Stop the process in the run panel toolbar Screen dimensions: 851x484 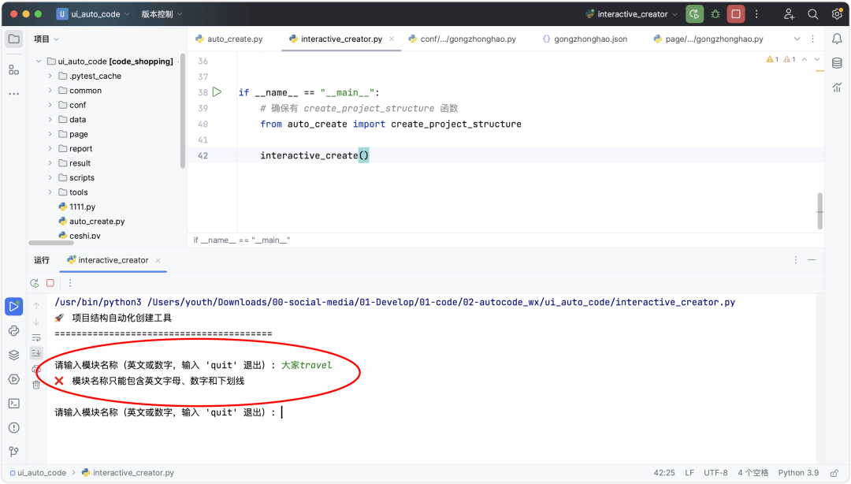[50, 283]
